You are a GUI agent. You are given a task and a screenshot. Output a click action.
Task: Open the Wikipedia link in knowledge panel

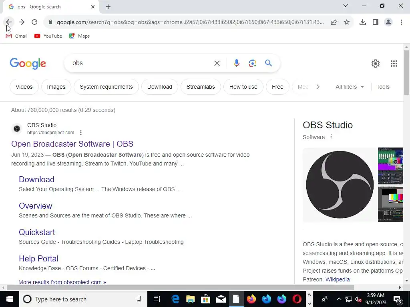tap(338, 279)
